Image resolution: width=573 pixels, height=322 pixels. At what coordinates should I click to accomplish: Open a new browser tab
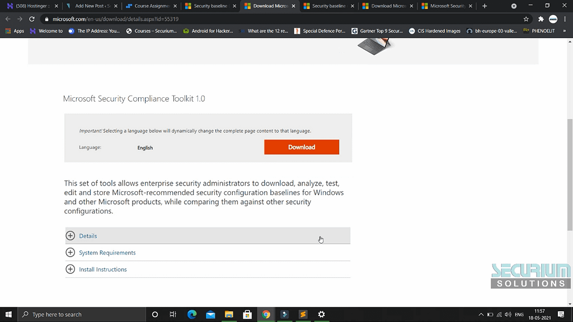click(485, 6)
